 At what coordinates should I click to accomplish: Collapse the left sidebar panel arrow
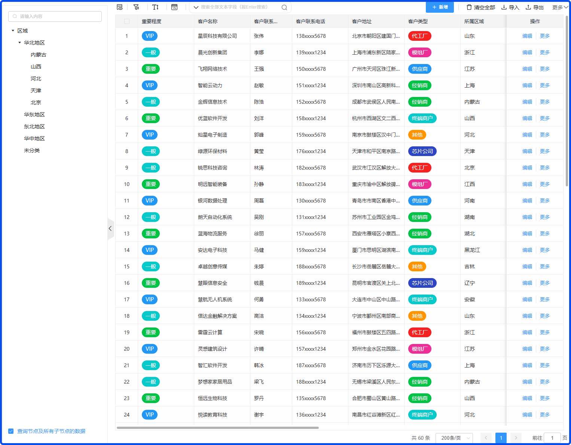coord(110,228)
